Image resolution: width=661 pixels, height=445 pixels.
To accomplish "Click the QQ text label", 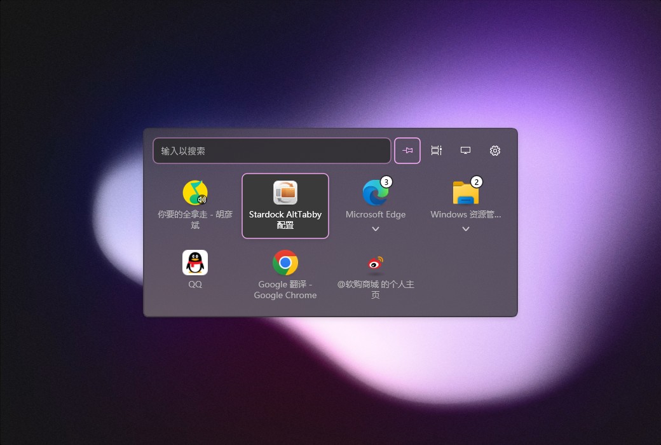I will point(195,284).
